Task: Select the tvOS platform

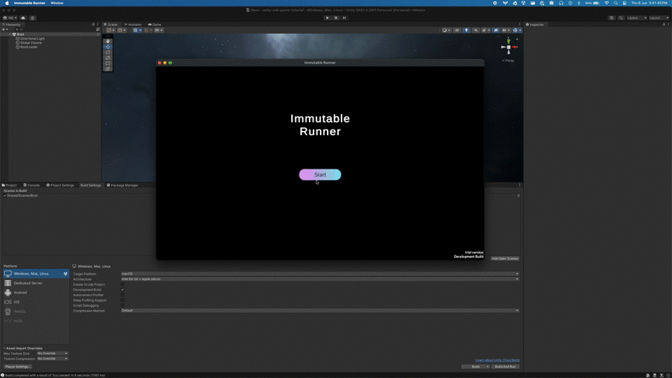Action: [36, 321]
